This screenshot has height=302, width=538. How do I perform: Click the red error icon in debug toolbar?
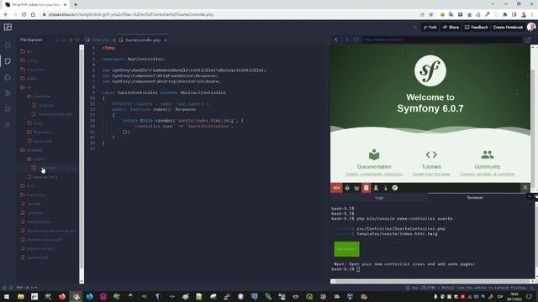pyautogui.click(x=367, y=188)
